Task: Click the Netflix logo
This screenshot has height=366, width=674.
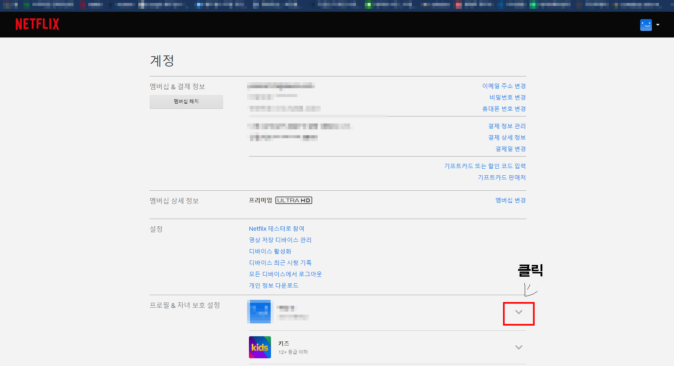Action: (x=37, y=24)
